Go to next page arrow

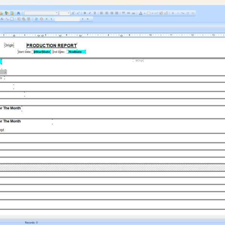coord(82,19)
